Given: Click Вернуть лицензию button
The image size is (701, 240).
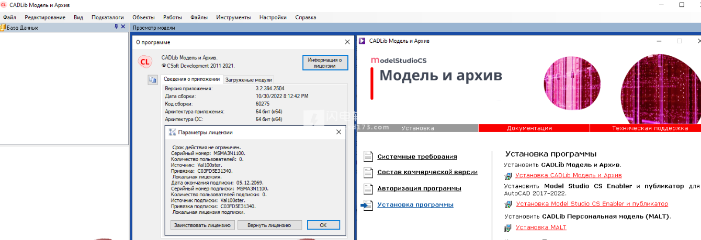Looking at the screenshot, I should (270, 225).
